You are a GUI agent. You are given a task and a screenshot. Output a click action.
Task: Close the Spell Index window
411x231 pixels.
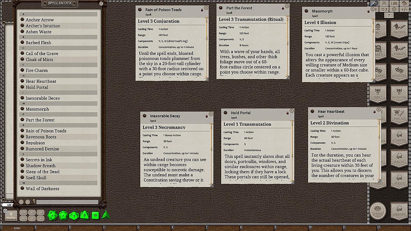tap(101, 4)
